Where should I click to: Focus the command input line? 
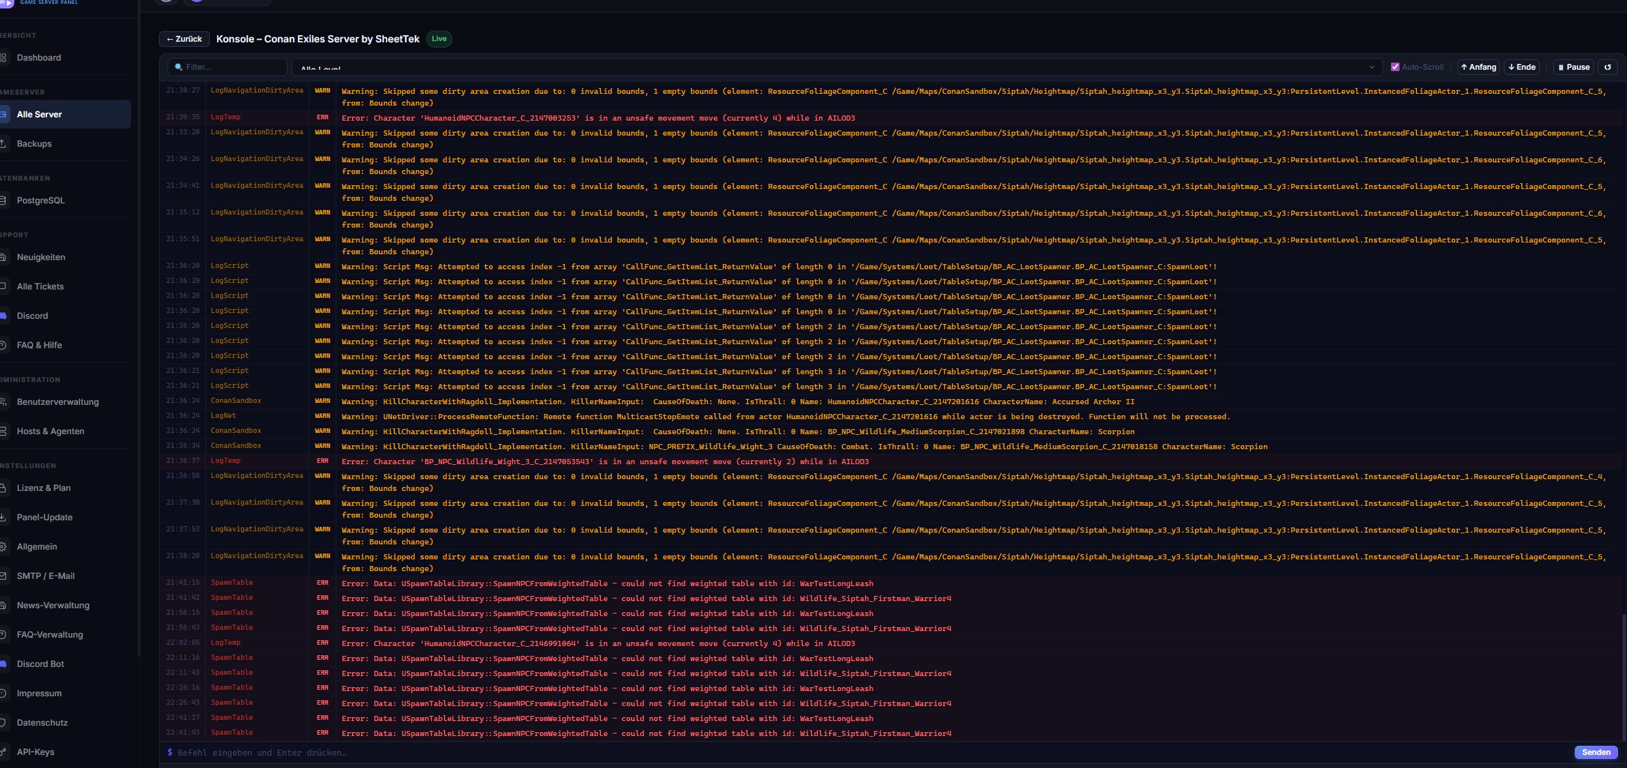[x=867, y=752]
